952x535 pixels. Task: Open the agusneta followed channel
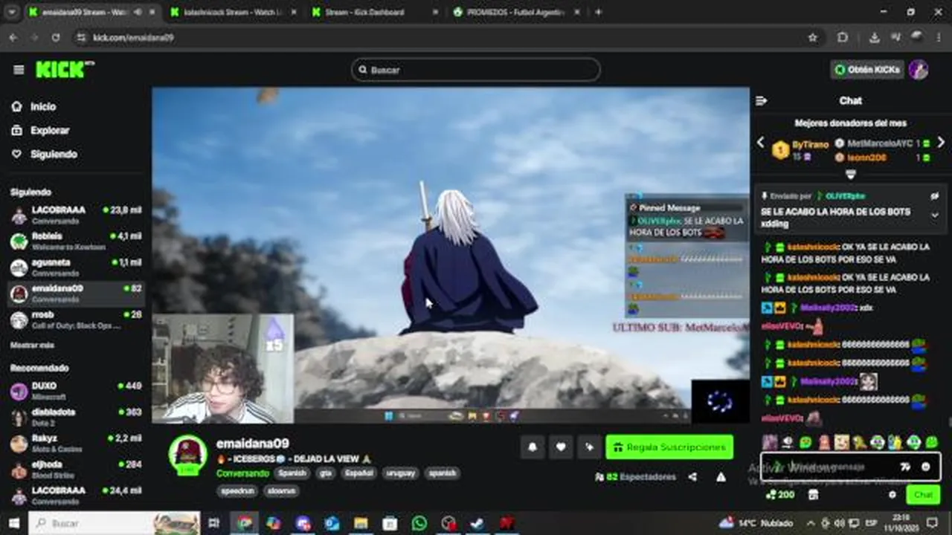pyautogui.click(x=76, y=267)
